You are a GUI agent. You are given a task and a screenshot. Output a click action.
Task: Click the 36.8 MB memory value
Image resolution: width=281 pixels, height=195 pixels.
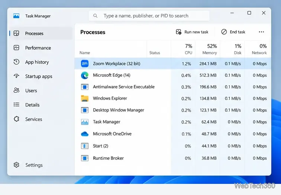pyautogui.click(x=209, y=158)
